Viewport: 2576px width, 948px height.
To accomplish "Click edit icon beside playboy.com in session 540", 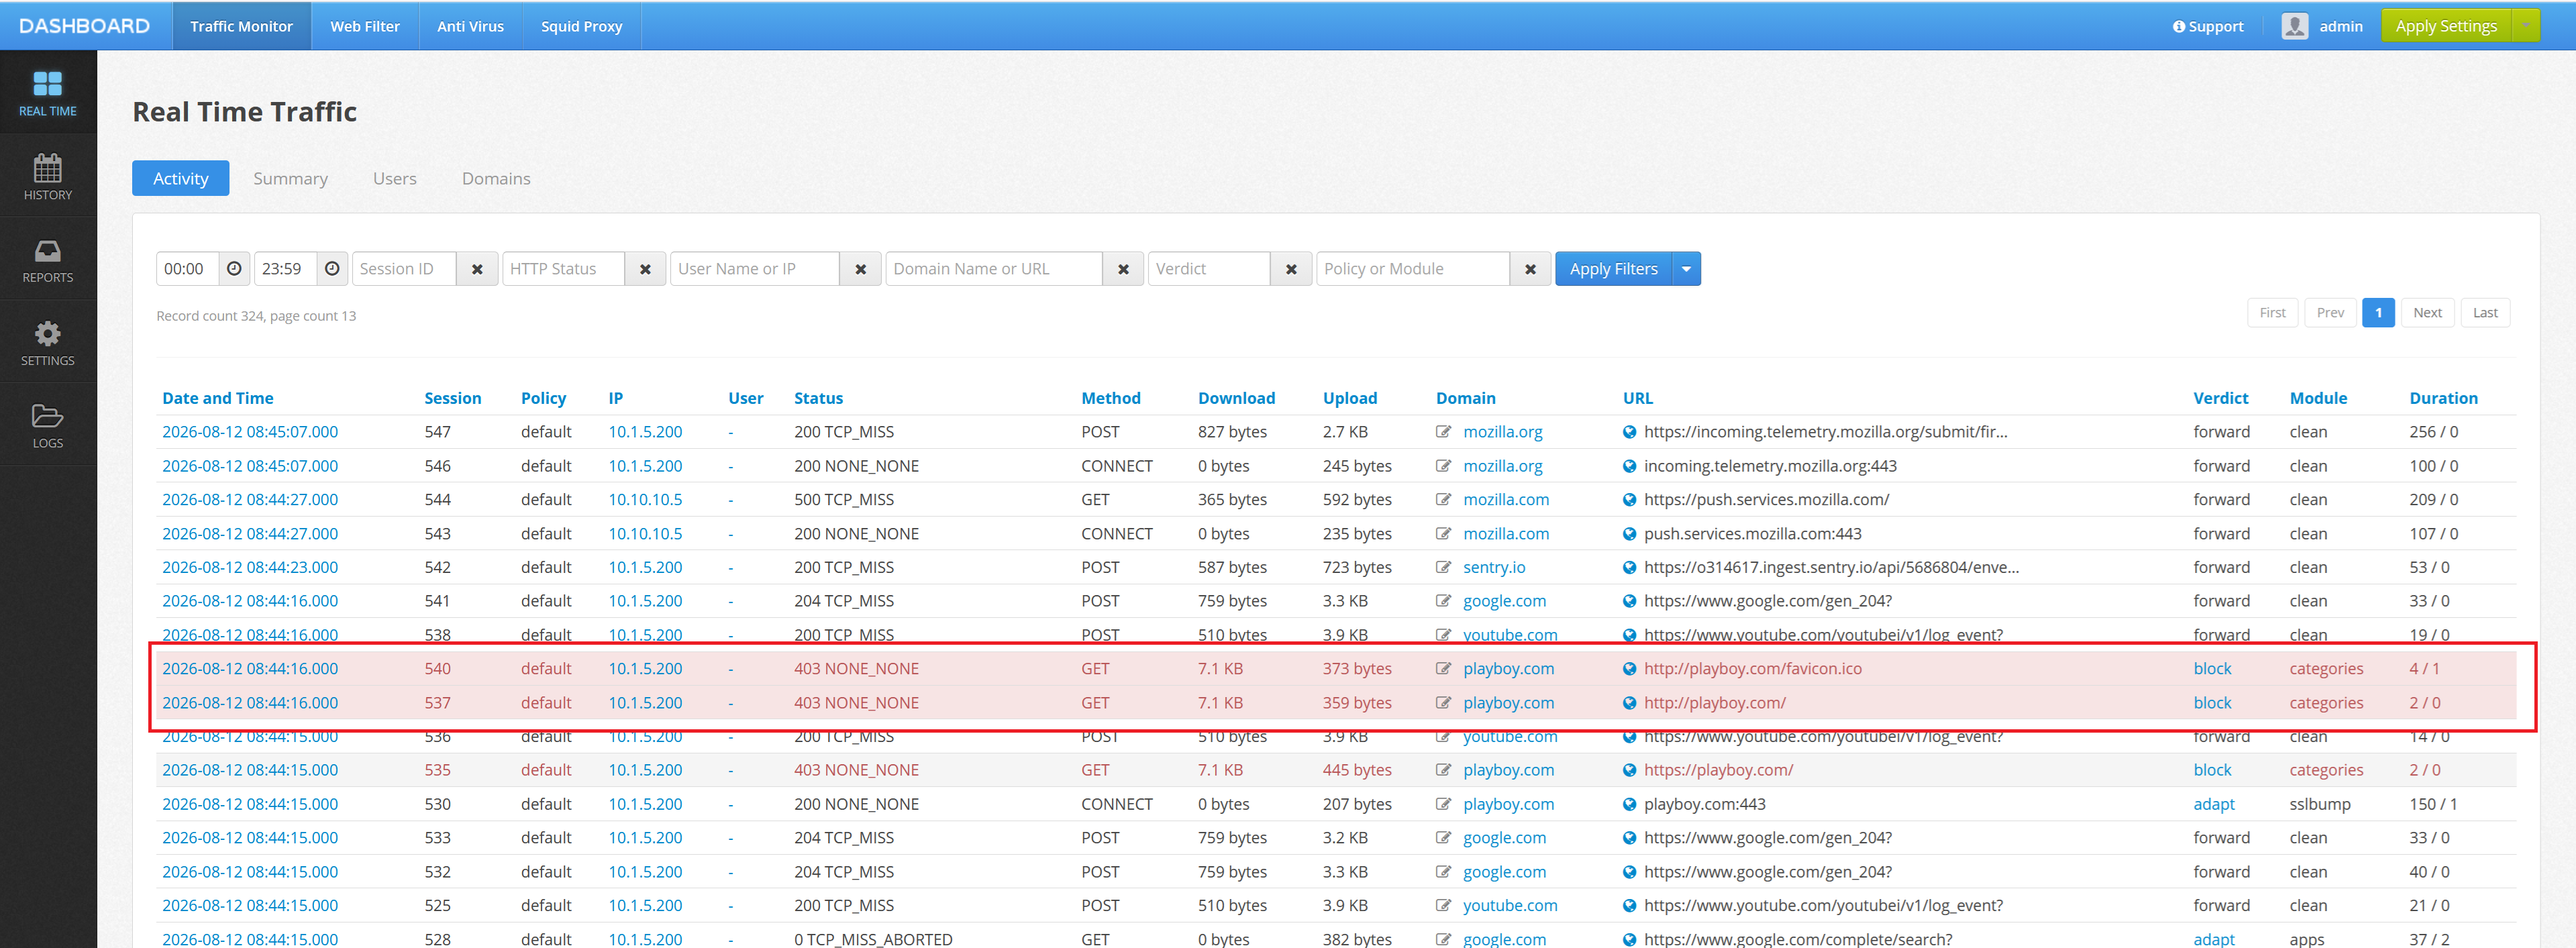I will click(x=1443, y=669).
